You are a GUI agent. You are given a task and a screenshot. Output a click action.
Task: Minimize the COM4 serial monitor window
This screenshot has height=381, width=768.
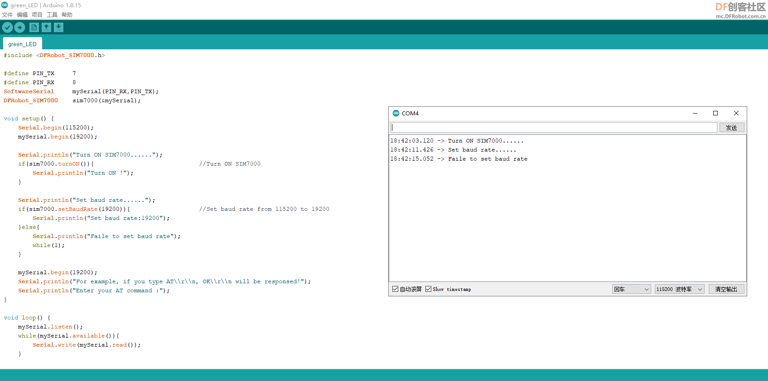(x=695, y=113)
